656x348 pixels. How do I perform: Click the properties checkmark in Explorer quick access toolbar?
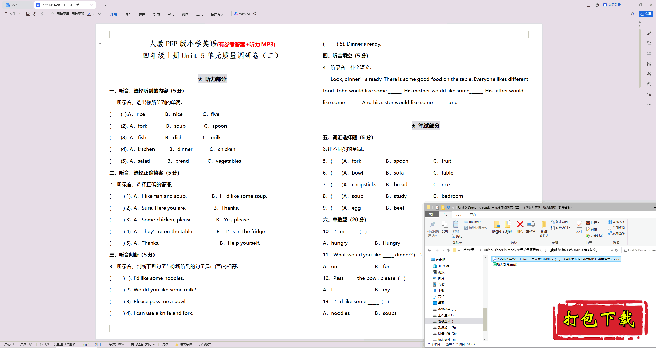(437, 208)
